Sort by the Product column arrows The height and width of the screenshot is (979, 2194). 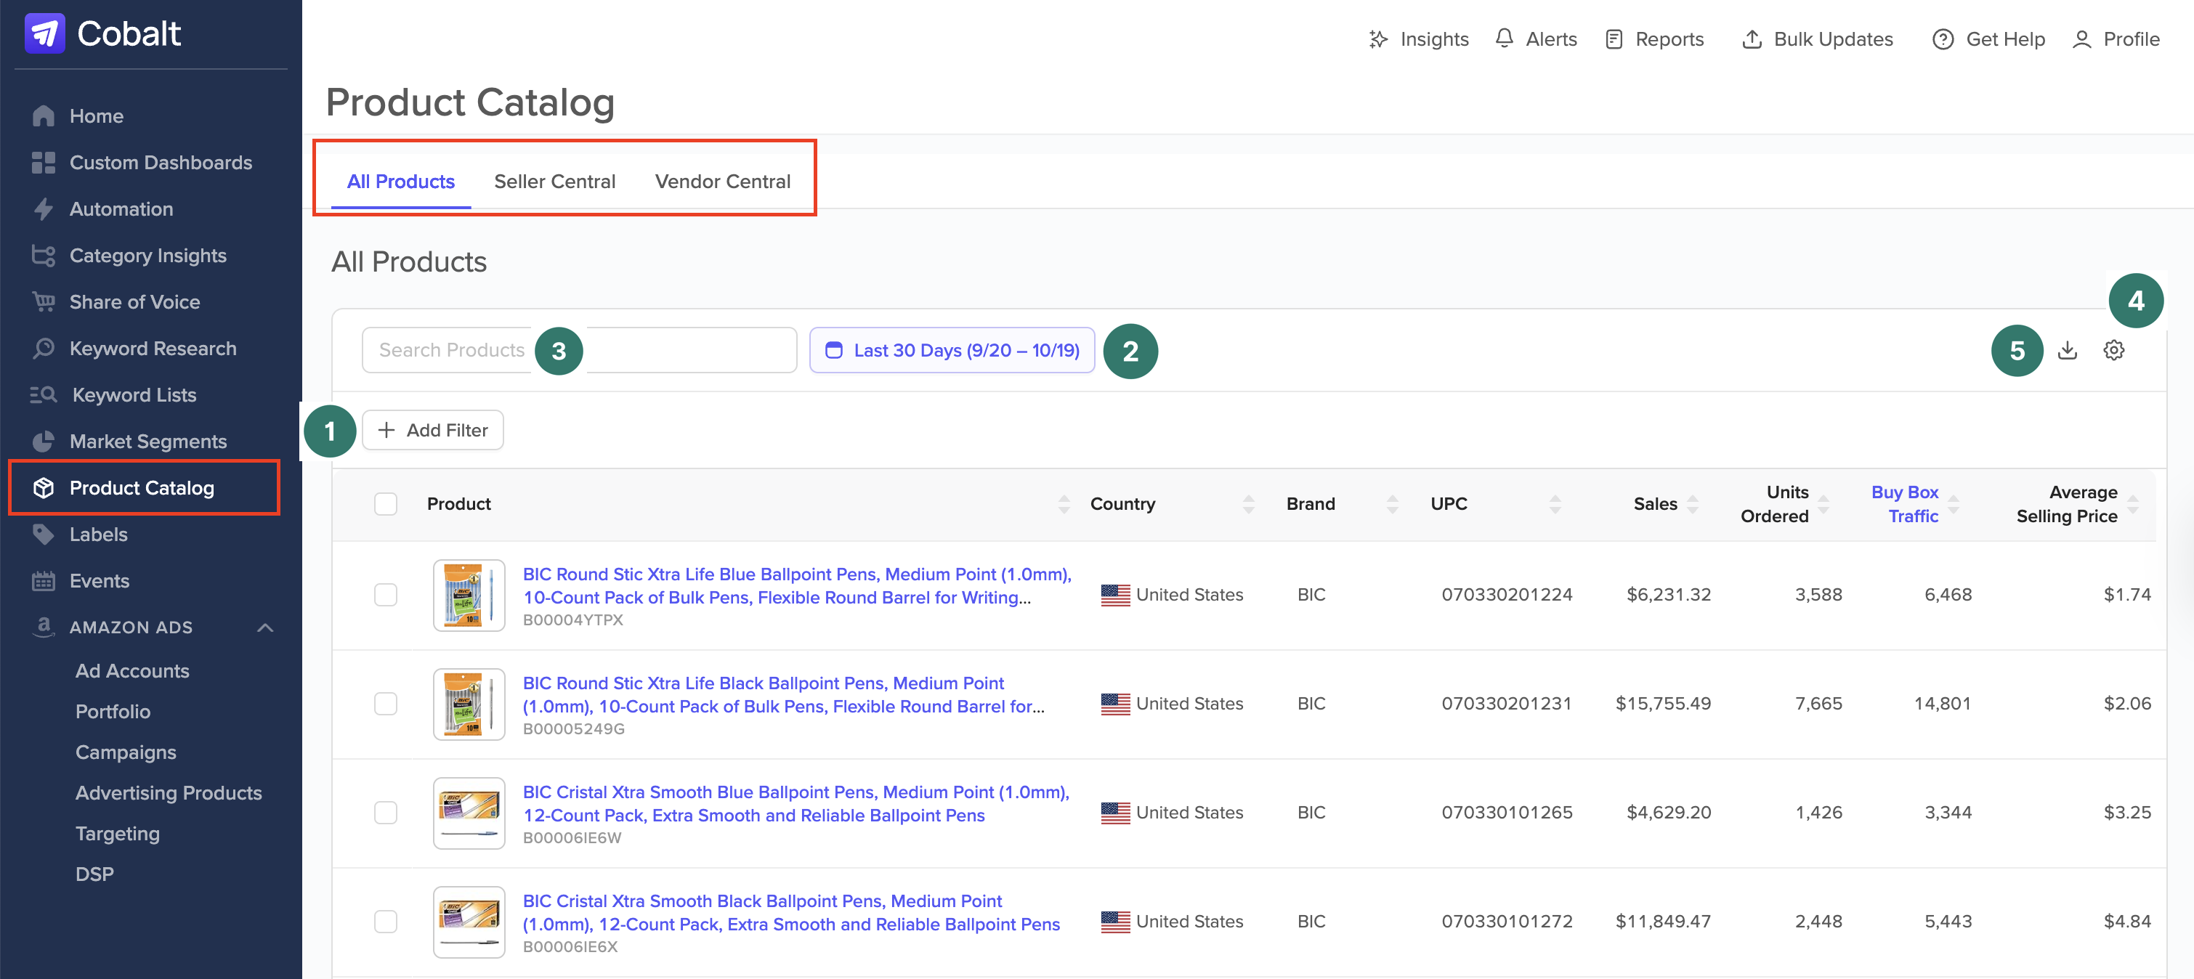pyautogui.click(x=1064, y=504)
